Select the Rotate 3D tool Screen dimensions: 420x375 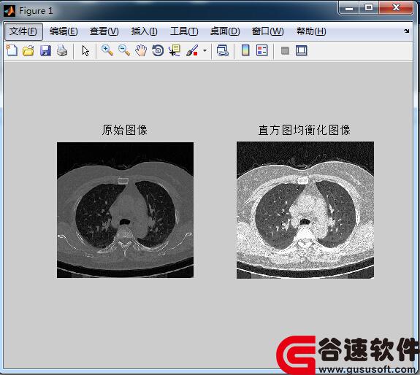pyautogui.click(x=158, y=50)
